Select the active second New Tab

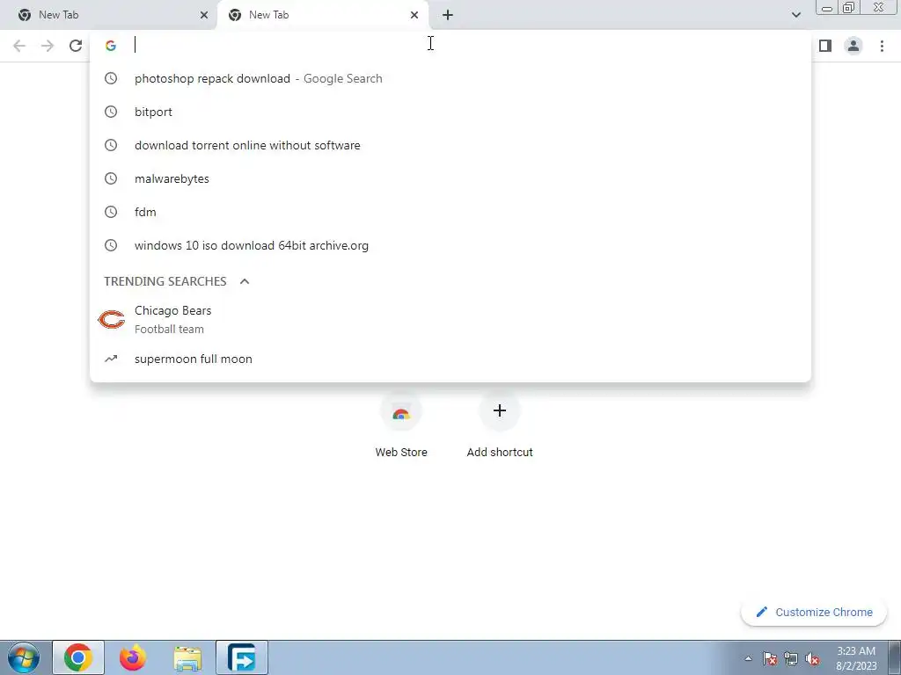pyautogui.click(x=322, y=15)
